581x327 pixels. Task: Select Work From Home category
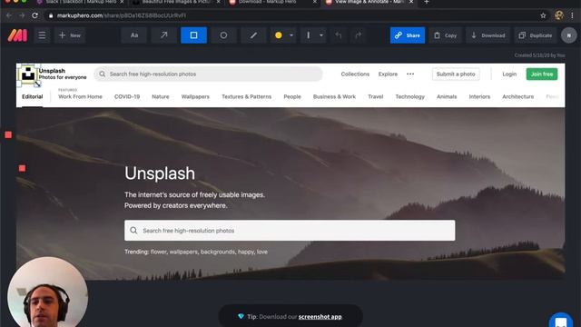[x=80, y=97]
